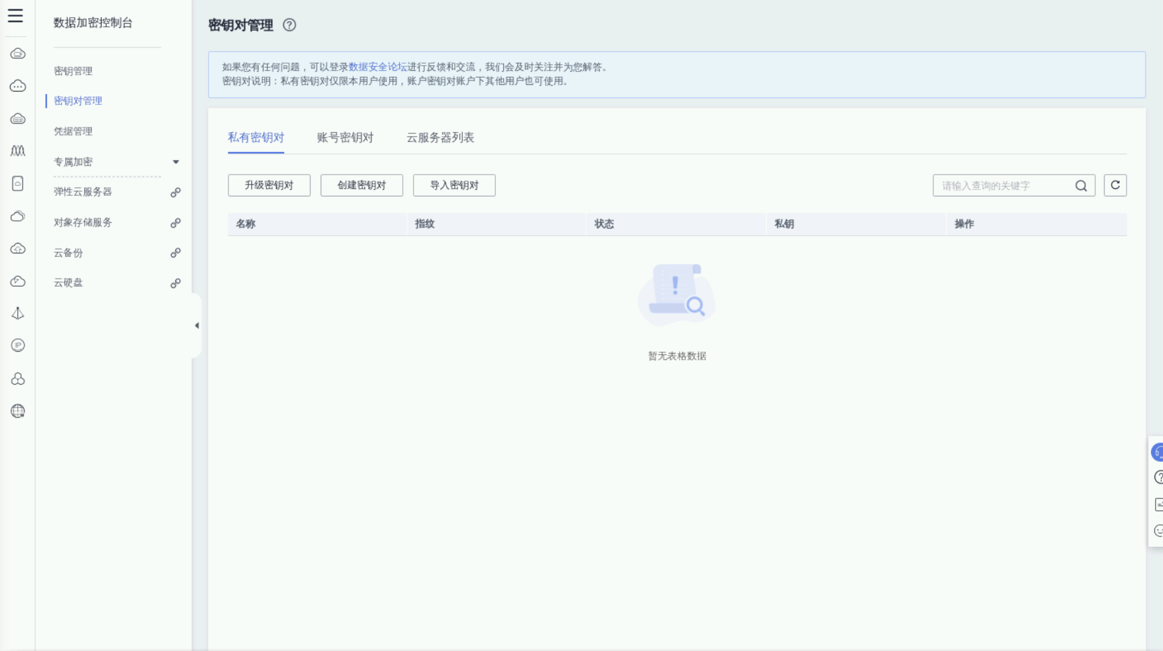Open 密钥管理 in the side menu
This screenshot has width=1163, height=651.
click(73, 71)
